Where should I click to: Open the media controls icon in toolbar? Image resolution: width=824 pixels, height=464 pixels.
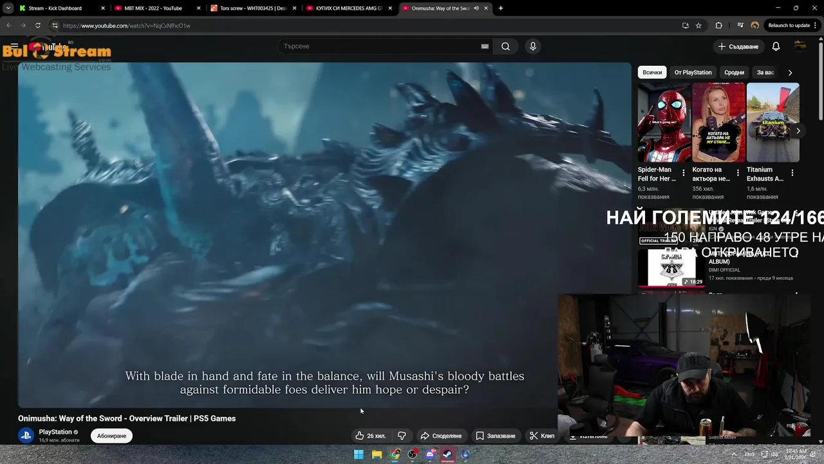[x=740, y=26]
